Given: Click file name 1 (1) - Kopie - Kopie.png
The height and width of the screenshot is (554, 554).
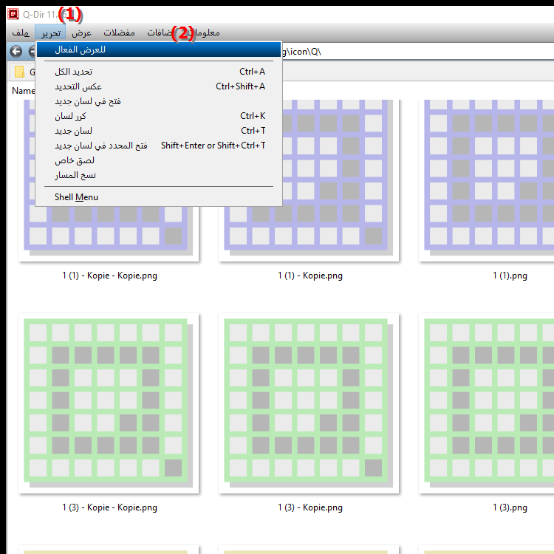Looking at the screenshot, I should [x=109, y=276].
